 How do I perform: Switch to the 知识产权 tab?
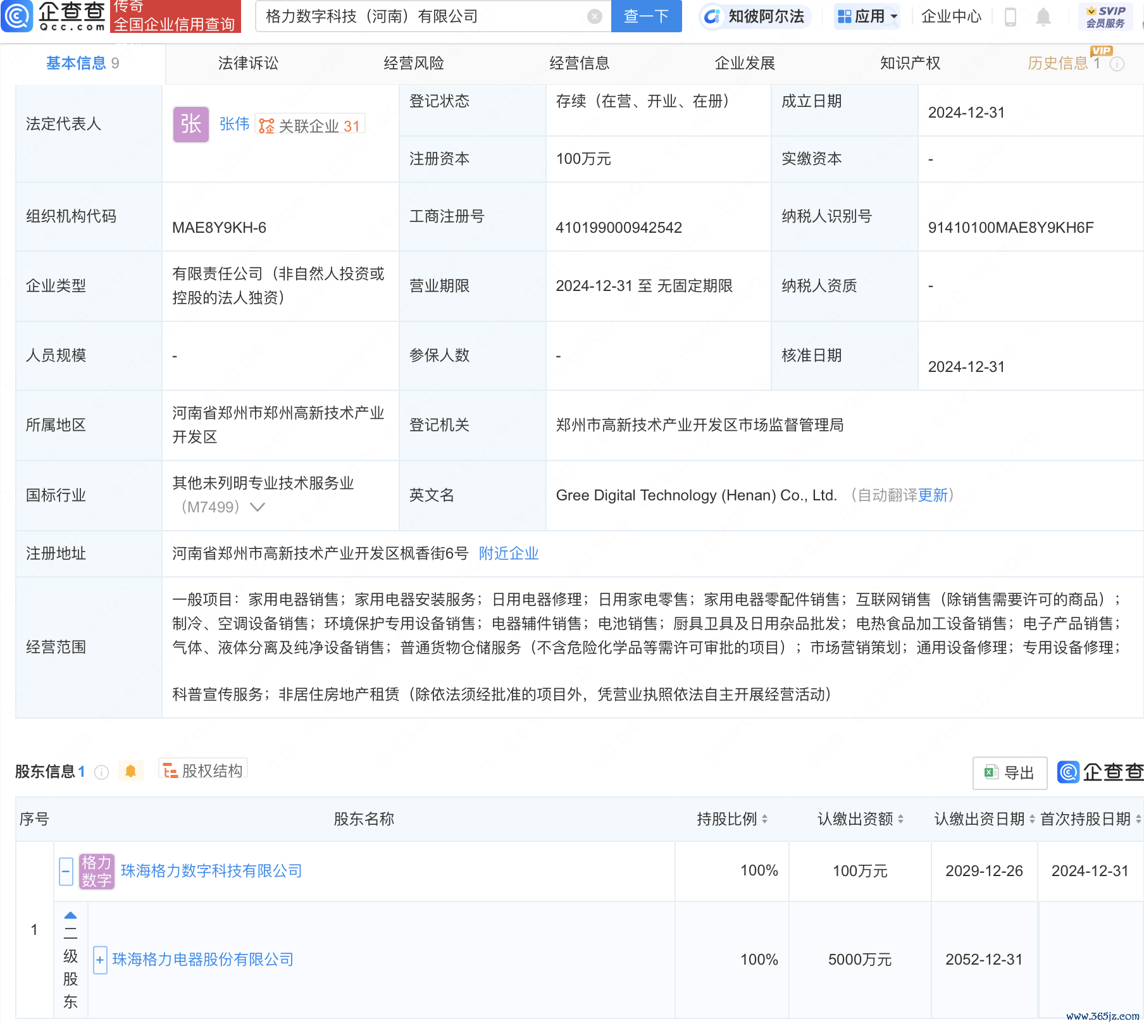(910, 63)
